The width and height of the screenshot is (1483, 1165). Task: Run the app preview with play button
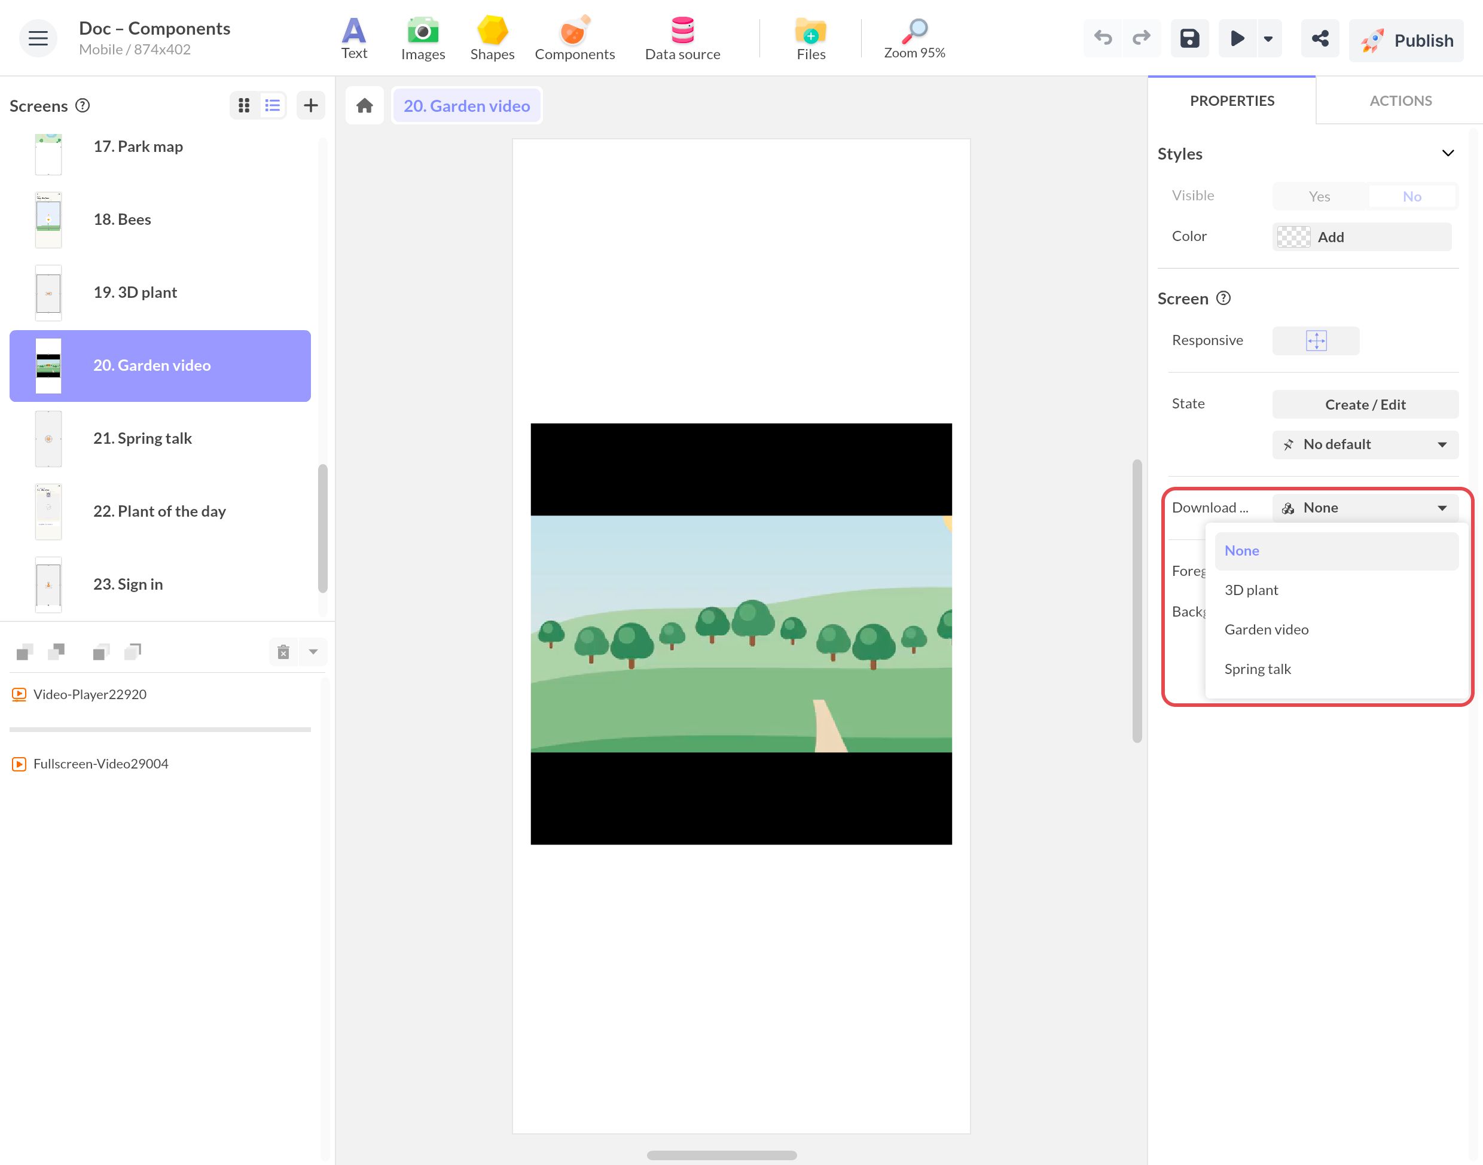1238,38
